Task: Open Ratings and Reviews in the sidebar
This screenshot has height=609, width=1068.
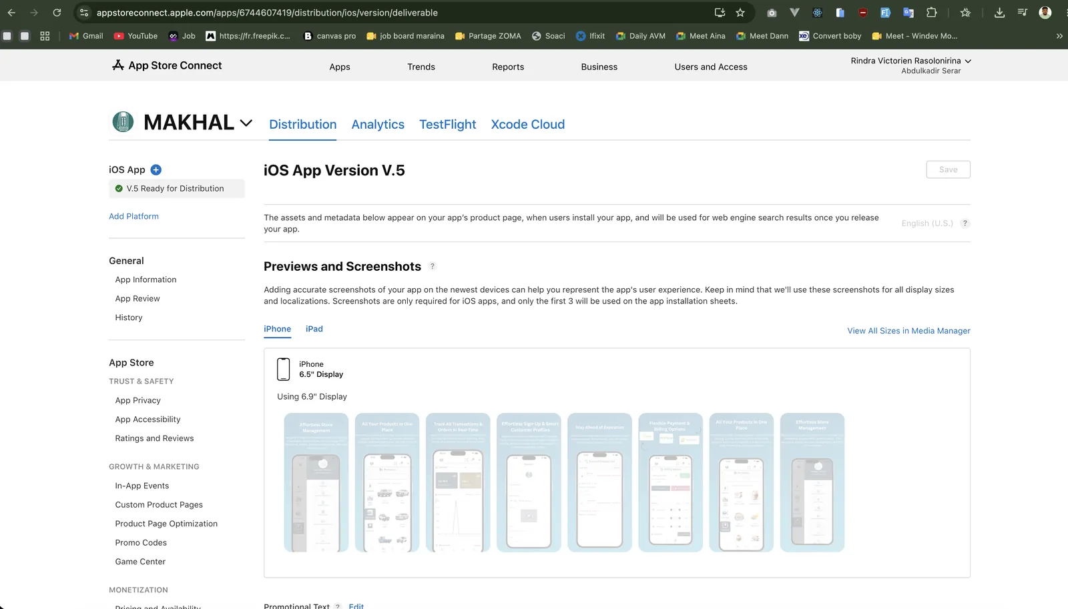Action: 154,438
